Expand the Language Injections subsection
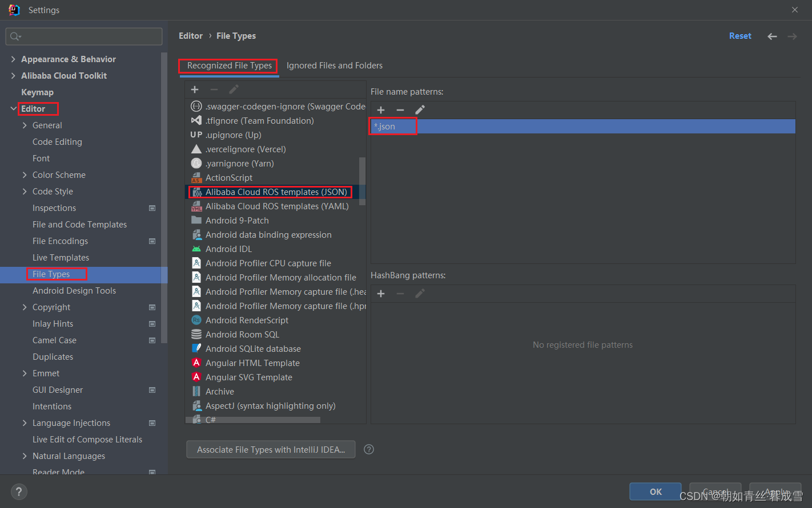Screen dimensions: 812x508 [25, 423]
